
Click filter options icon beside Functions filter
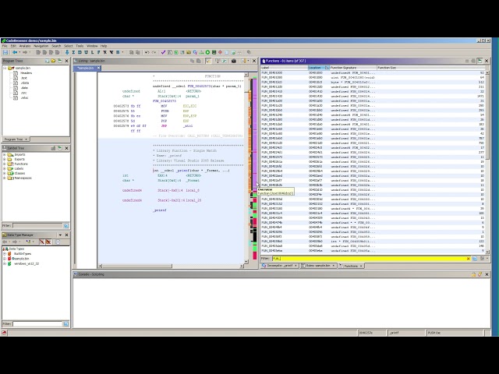475,259
